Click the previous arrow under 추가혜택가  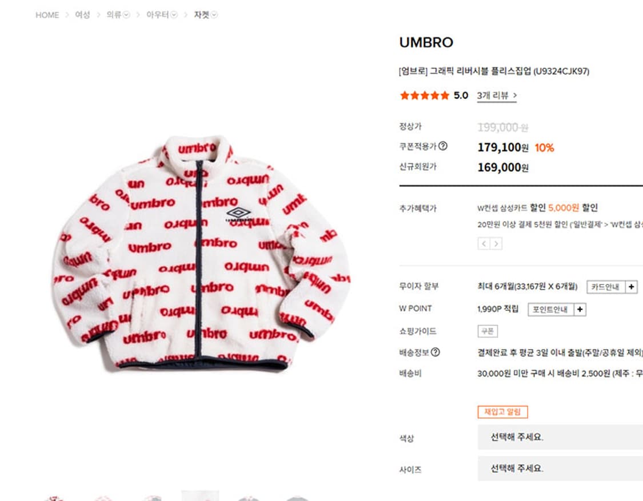pos(484,244)
